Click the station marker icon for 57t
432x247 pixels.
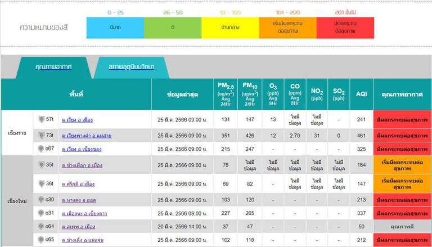[x=42, y=119]
